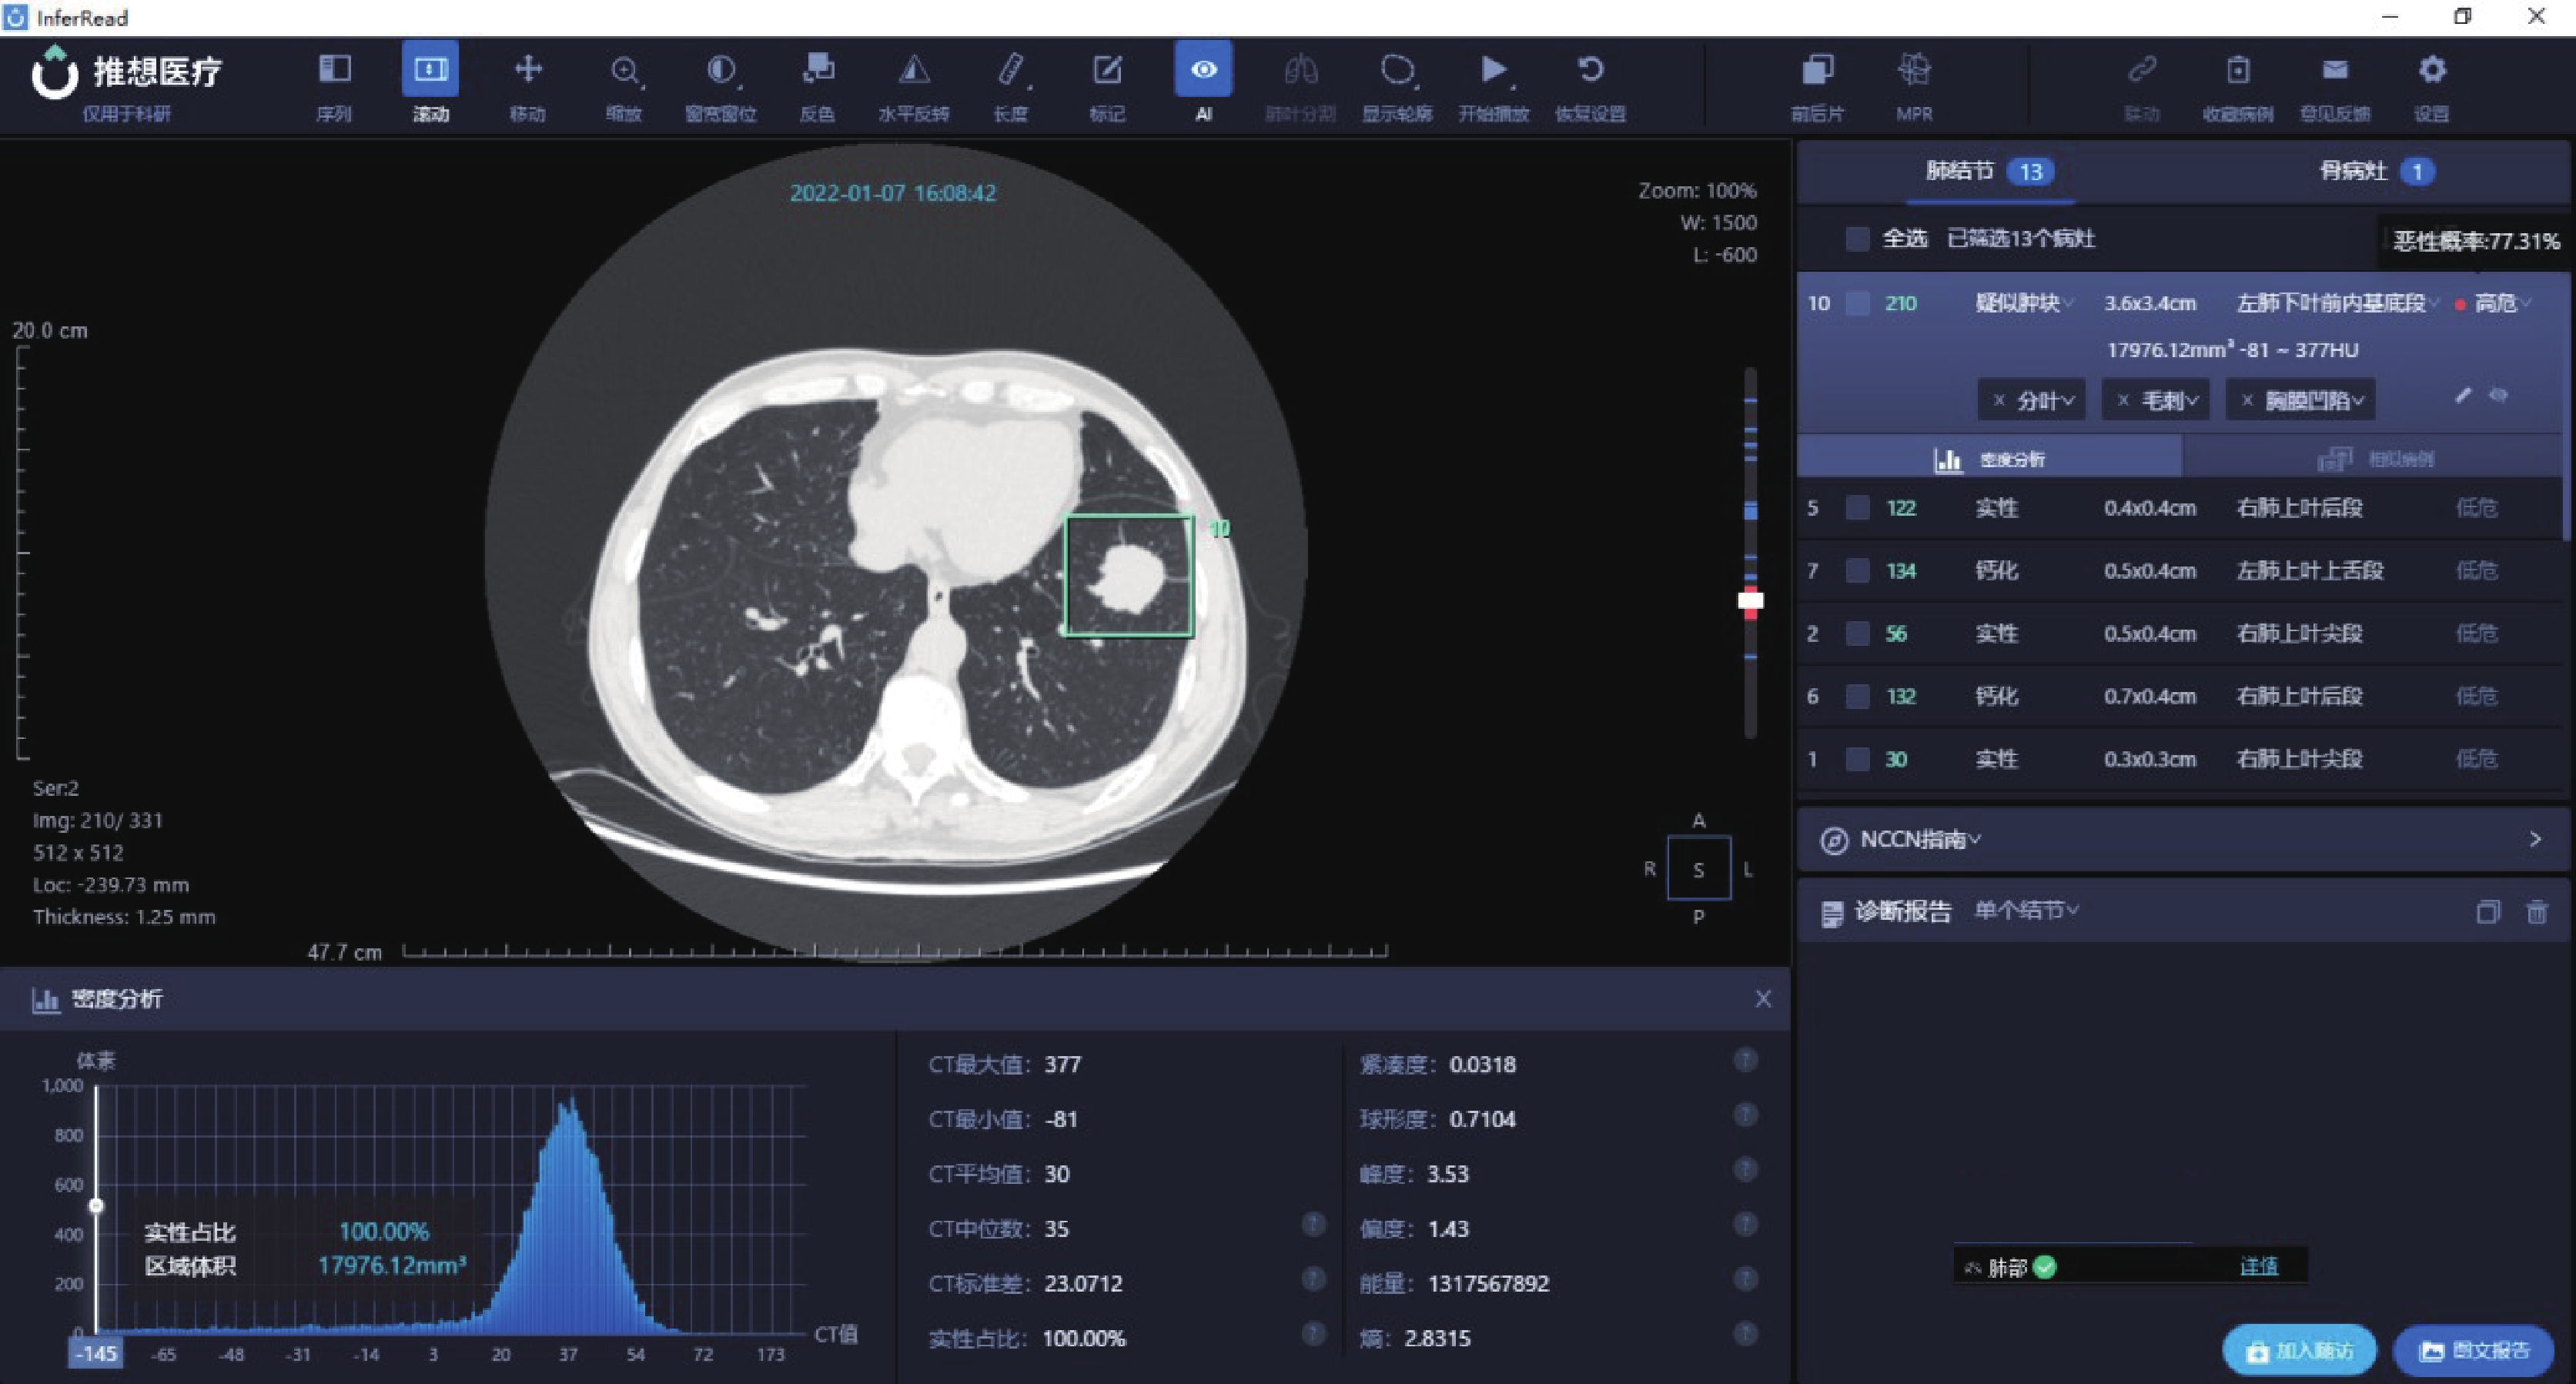Click the help icon beside 能量
The image size is (2576, 1384).
[x=1745, y=1279]
